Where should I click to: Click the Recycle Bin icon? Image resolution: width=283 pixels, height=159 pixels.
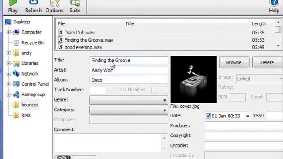pyautogui.click(x=16, y=43)
